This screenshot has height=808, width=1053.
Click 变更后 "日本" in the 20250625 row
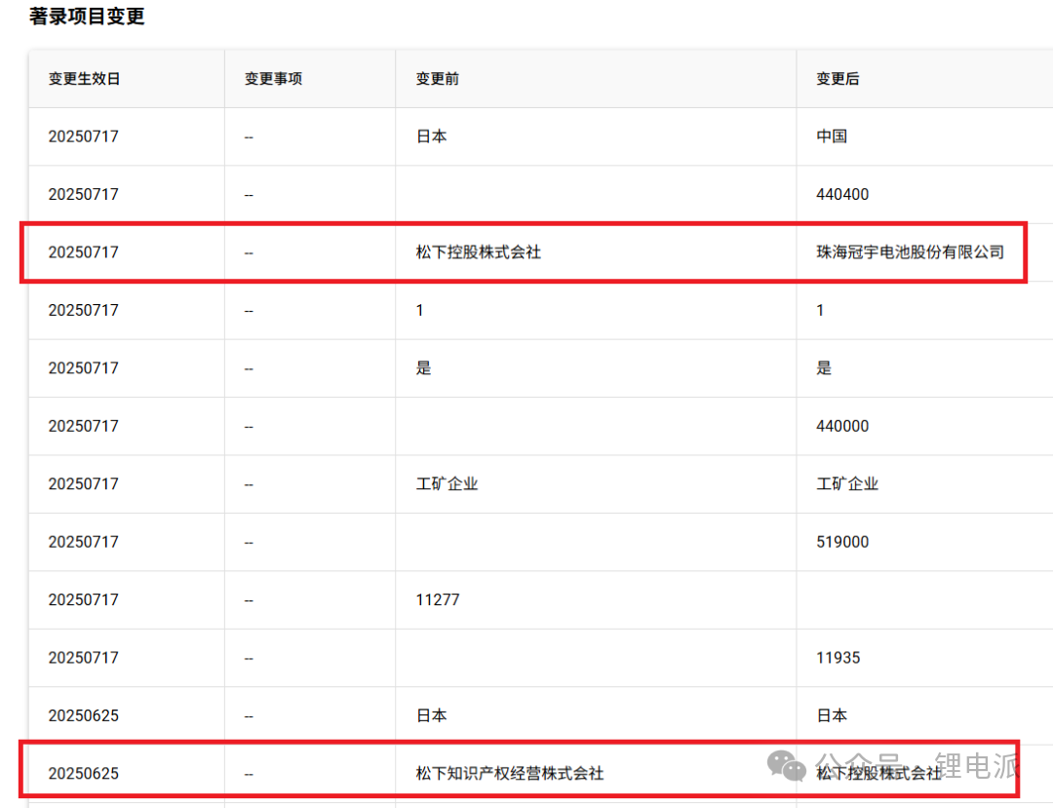pos(832,715)
